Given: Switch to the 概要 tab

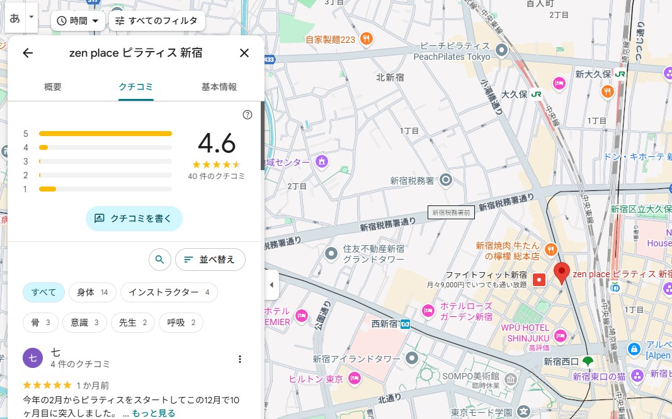Looking at the screenshot, I should pos(53,87).
